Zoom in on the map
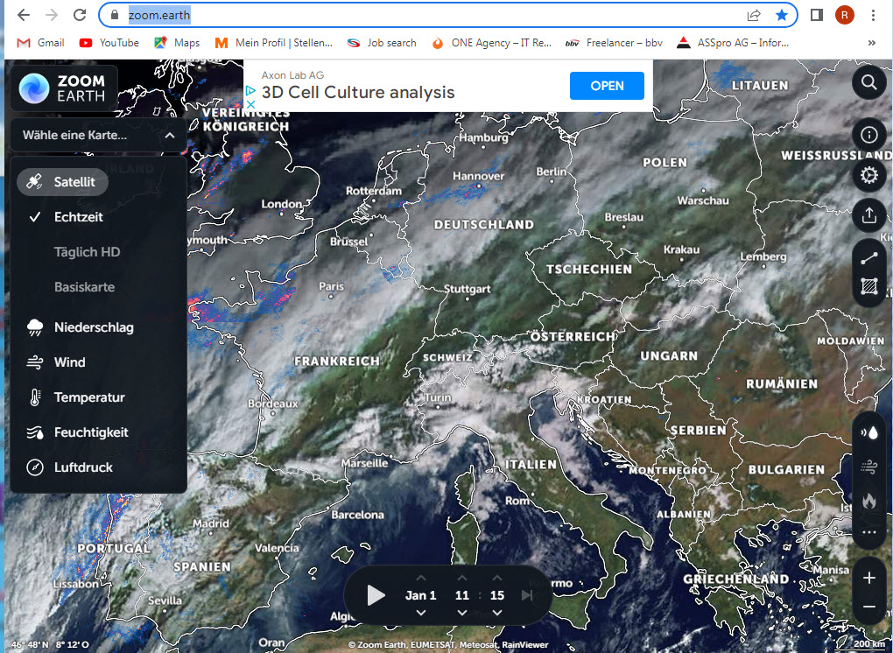 coord(869,579)
